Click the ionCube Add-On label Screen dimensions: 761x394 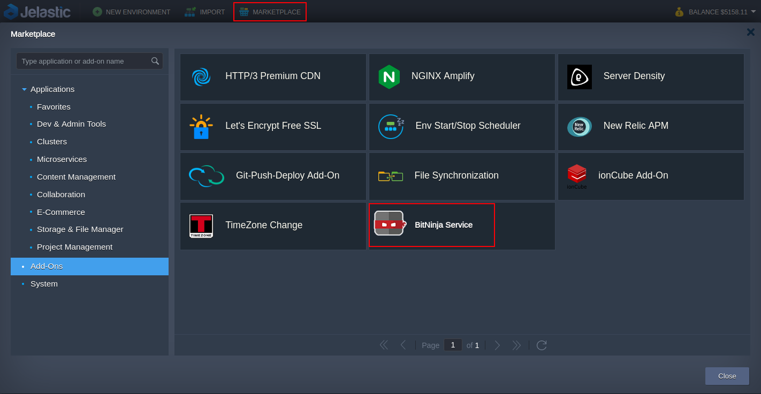[x=633, y=175]
